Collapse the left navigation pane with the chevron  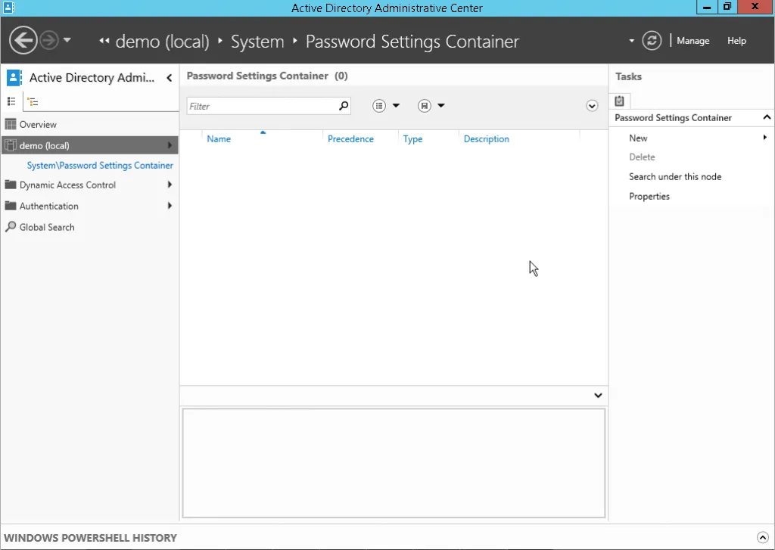[x=169, y=77]
